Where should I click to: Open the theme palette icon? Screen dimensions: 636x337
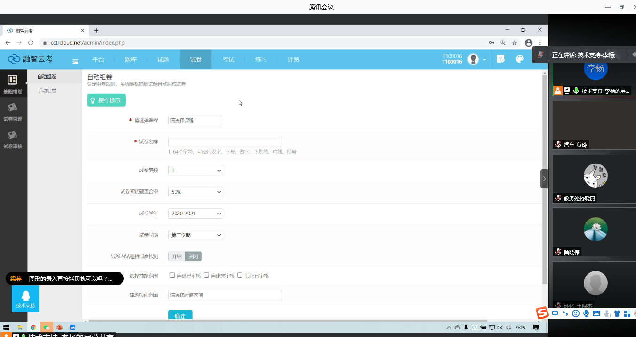[520, 59]
